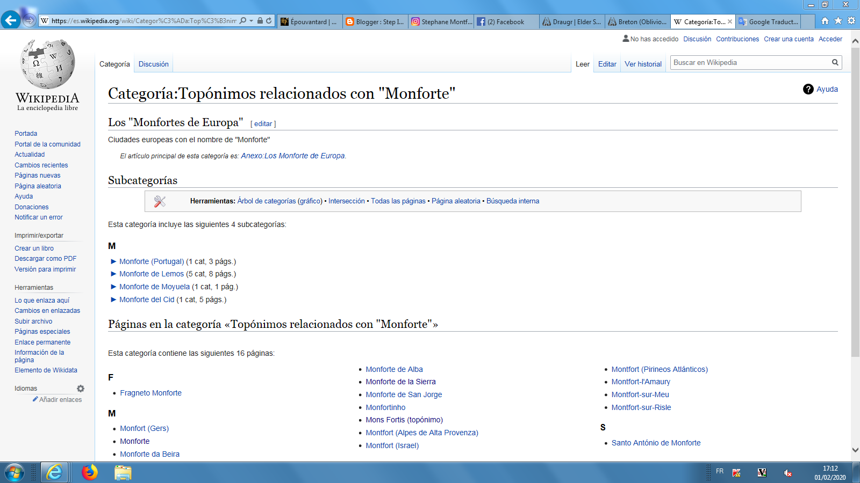Viewport: 860px width, 483px height.
Task: Expand Monforte (Portugal) subcategory arrow
Action: click(x=113, y=261)
